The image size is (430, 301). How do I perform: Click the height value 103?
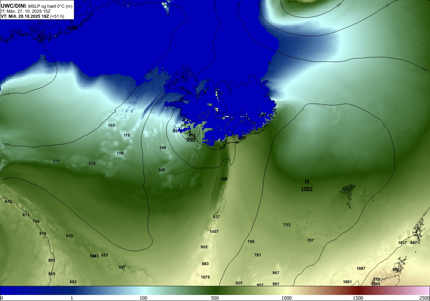111,125
